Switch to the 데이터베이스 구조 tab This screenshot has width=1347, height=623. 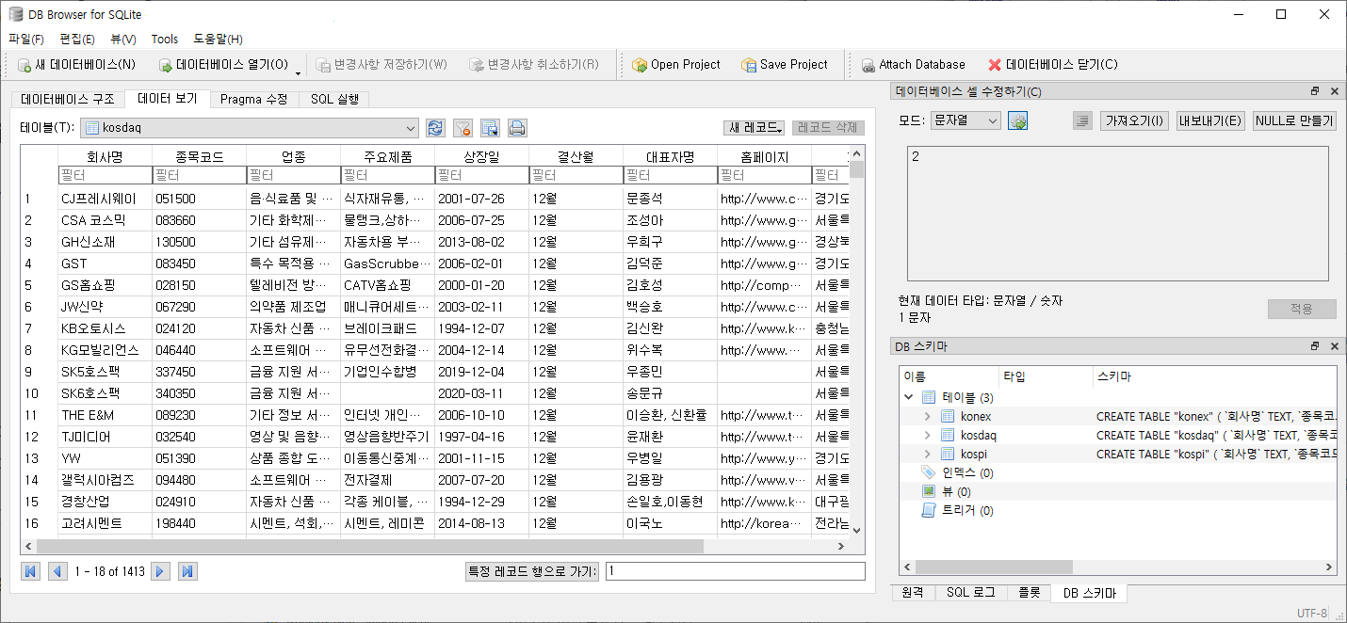point(68,99)
